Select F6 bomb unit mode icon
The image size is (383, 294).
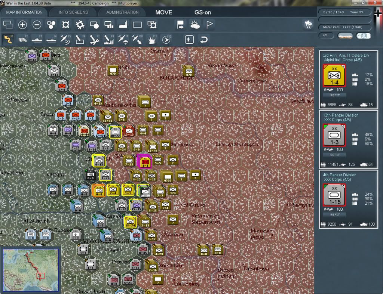click(80, 39)
